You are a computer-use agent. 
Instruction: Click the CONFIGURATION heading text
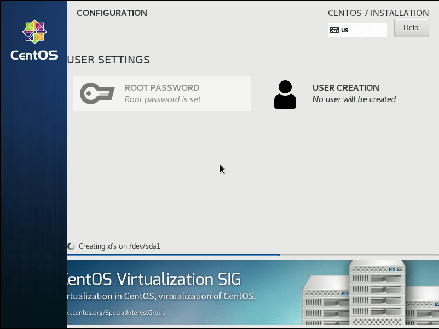pos(112,13)
